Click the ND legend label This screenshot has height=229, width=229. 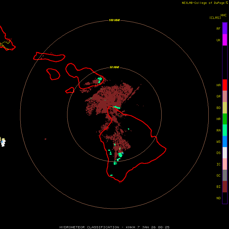pos(218,198)
